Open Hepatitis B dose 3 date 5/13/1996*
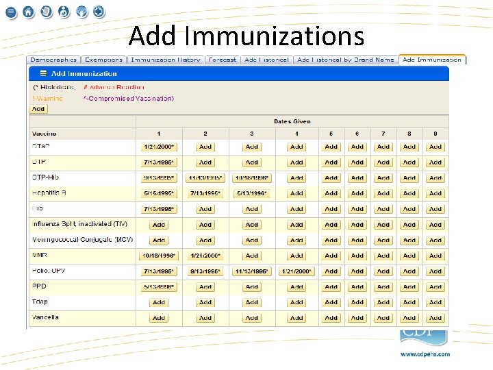 coord(252,193)
